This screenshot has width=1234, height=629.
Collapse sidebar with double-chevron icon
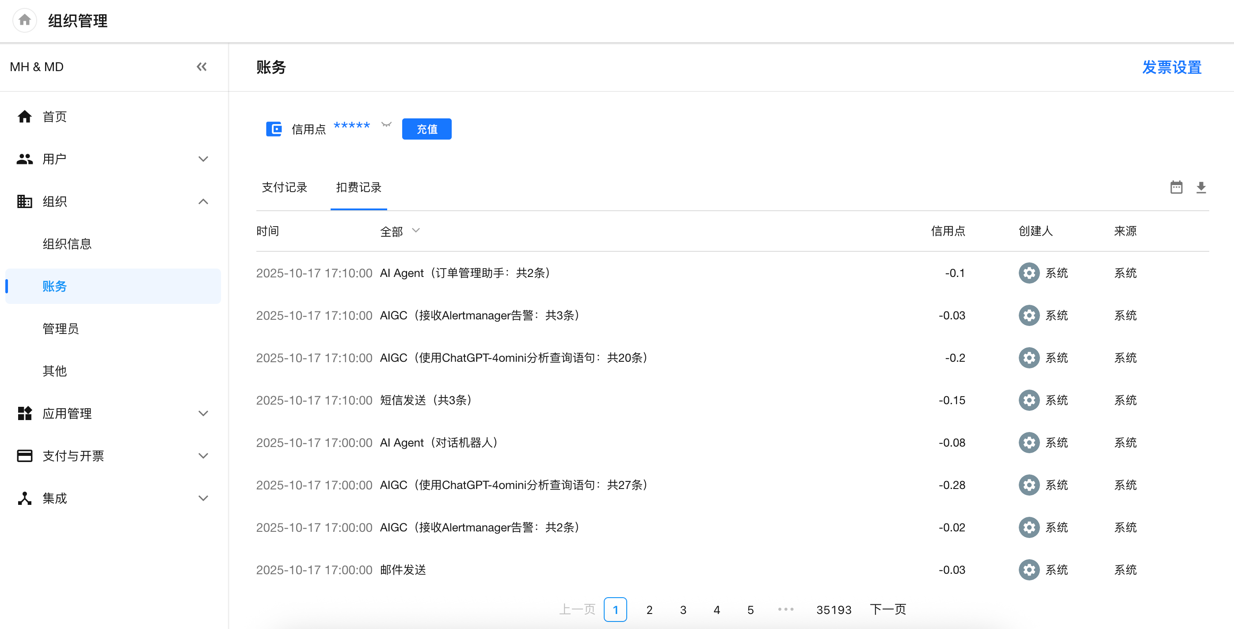pos(202,67)
